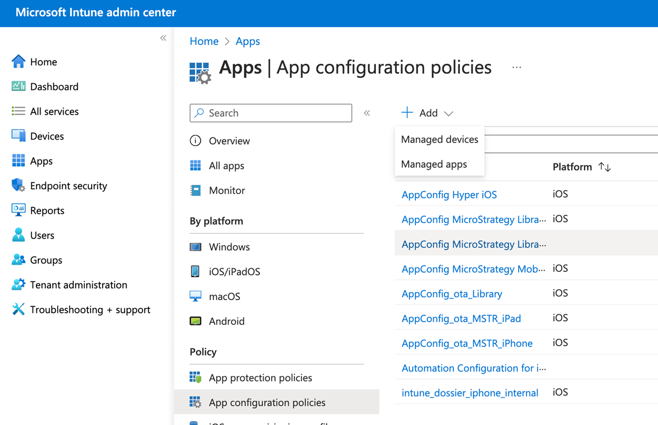Viewport: 658px width, 425px height.
Task: Click the Groups people icon
Action: click(18, 260)
